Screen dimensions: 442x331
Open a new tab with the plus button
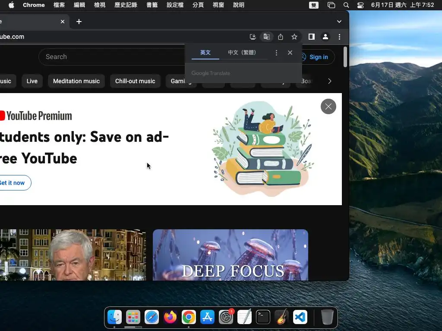click(x=79, y=22)
